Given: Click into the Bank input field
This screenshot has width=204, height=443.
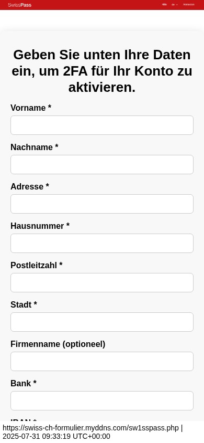Looking at the screenshot, I should coord(102,400).
